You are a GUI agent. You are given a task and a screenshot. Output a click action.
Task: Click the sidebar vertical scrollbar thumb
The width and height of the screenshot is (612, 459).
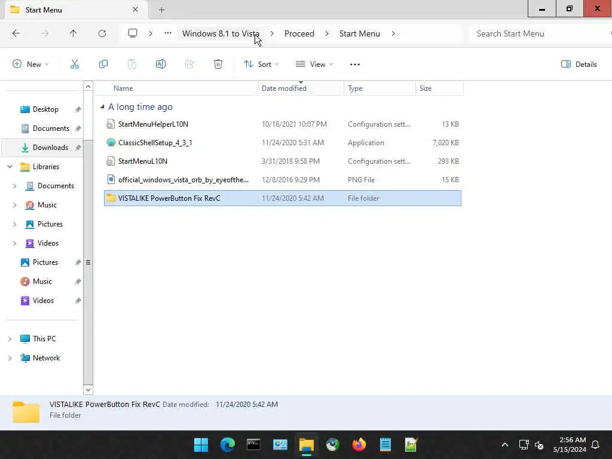[x=88, y=262]
